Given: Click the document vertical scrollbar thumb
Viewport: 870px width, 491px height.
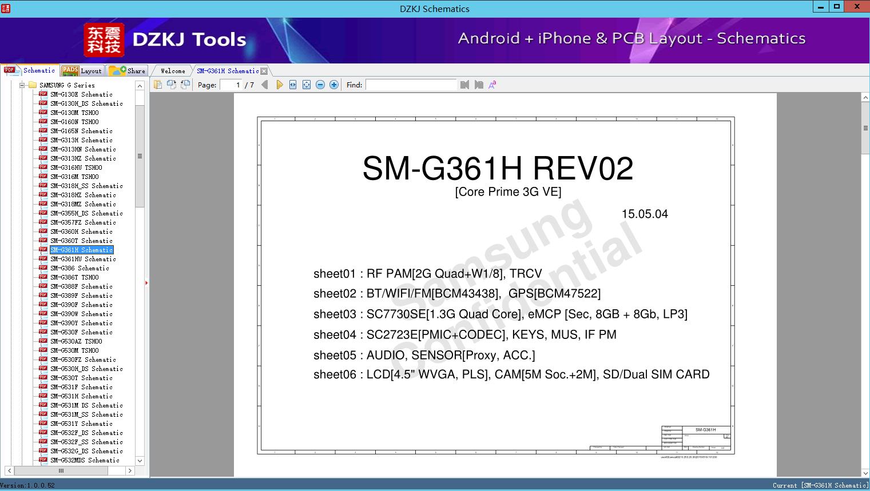Looking at the screenshot, I should pyautogui.click(x=865, y=128).
